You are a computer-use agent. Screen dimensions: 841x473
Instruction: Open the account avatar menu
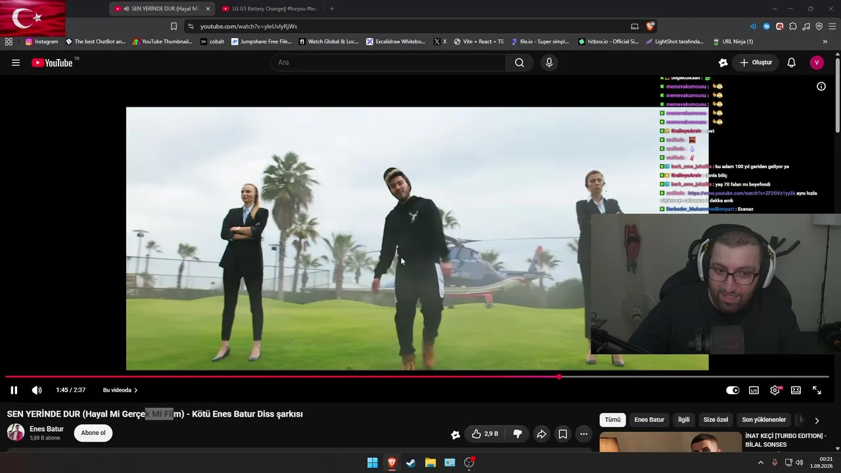[x=817, y=62]
